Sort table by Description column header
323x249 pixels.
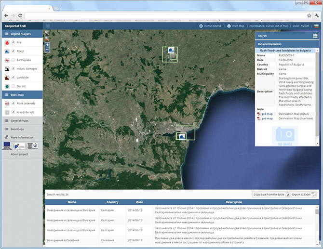pyautogui.click(x=234, y=202)
